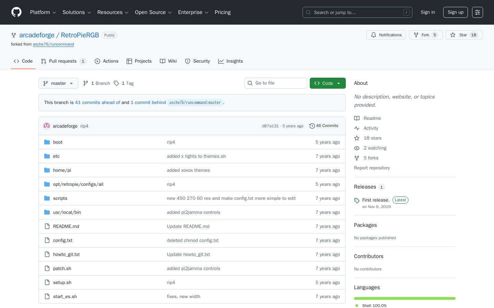Click the start_es.sh file icon

[47, 296]
